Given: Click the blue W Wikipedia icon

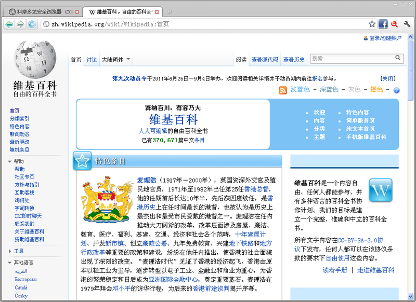Looking at the screenshot, I should click(x=381, y=190).
